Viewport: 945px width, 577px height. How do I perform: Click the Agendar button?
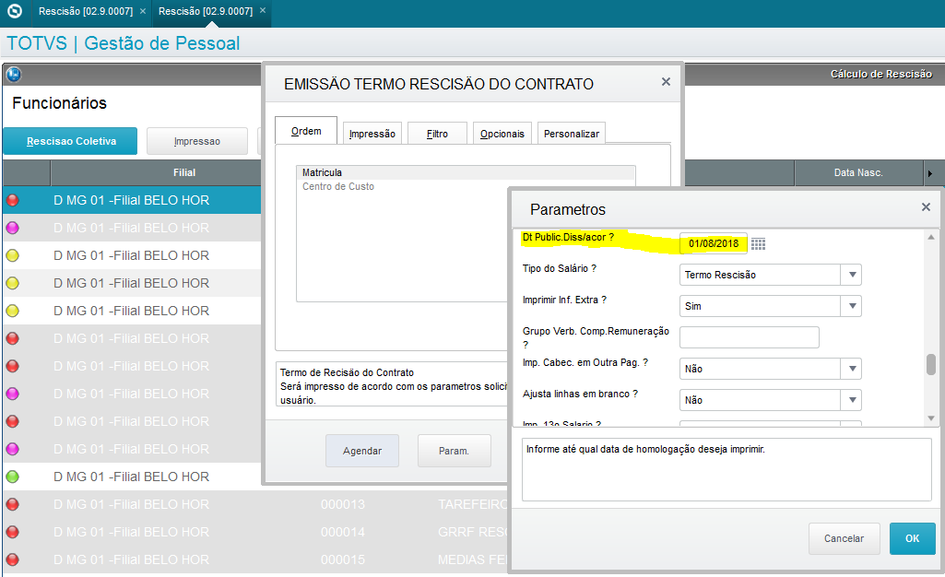(x=362, y=451)
